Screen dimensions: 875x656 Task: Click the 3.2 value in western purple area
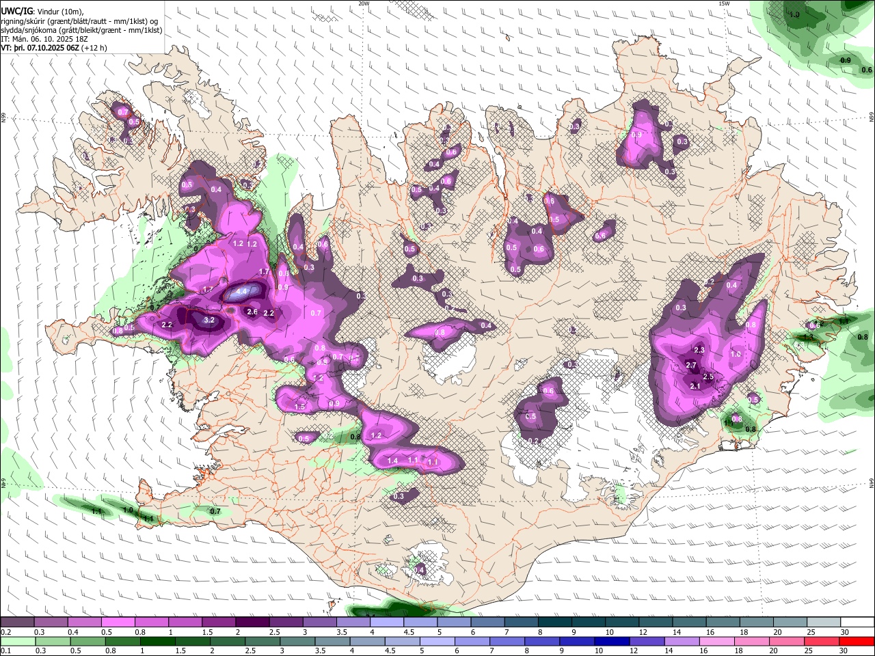pos(210,320)
